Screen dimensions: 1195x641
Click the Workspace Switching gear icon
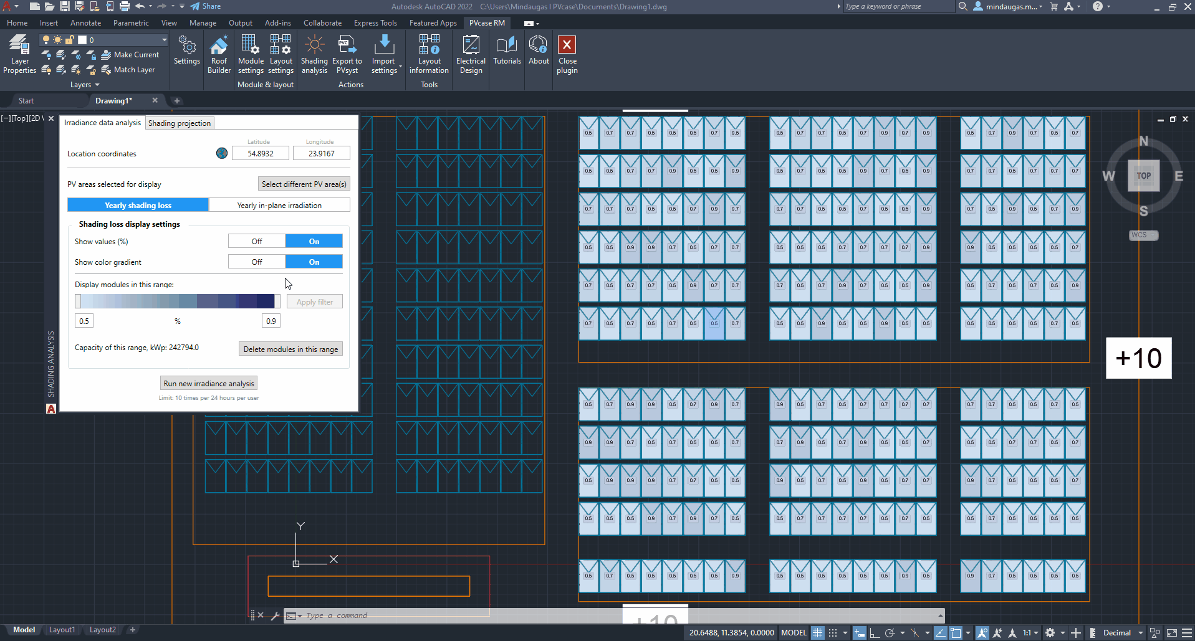[1050, 633]
